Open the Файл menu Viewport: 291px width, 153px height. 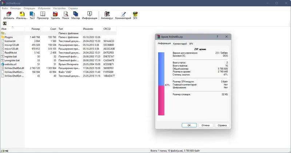5,8
